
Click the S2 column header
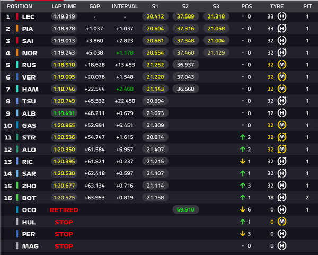click(185, 6)
